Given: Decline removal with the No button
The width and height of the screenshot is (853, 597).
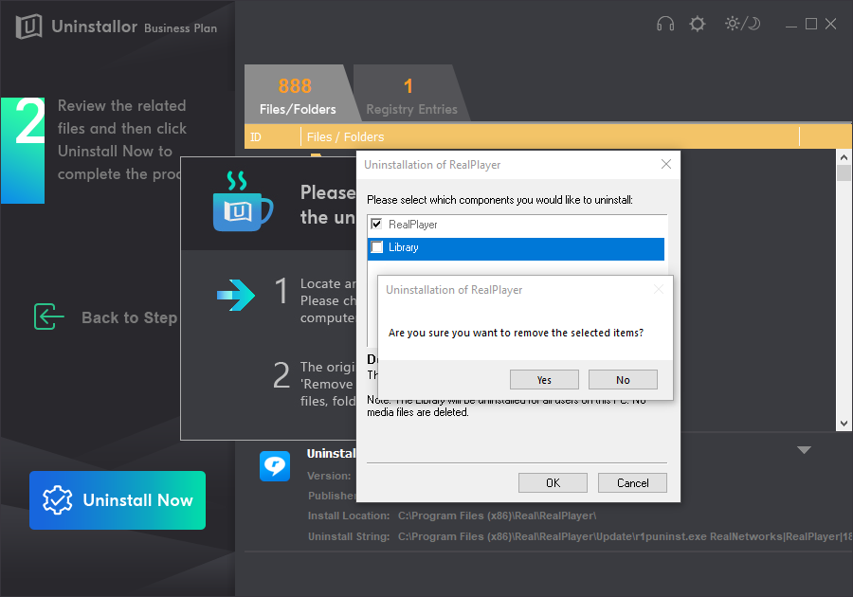Looking at the screenshot, I should (623, 379).
